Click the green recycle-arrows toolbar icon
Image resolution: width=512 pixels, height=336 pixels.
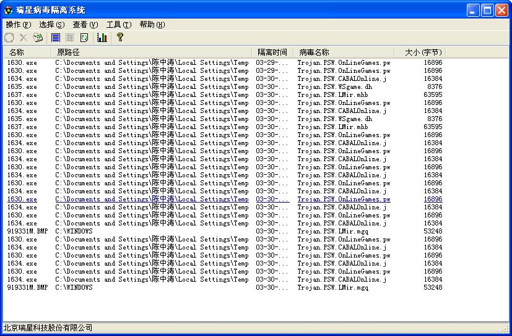[38, 38]
